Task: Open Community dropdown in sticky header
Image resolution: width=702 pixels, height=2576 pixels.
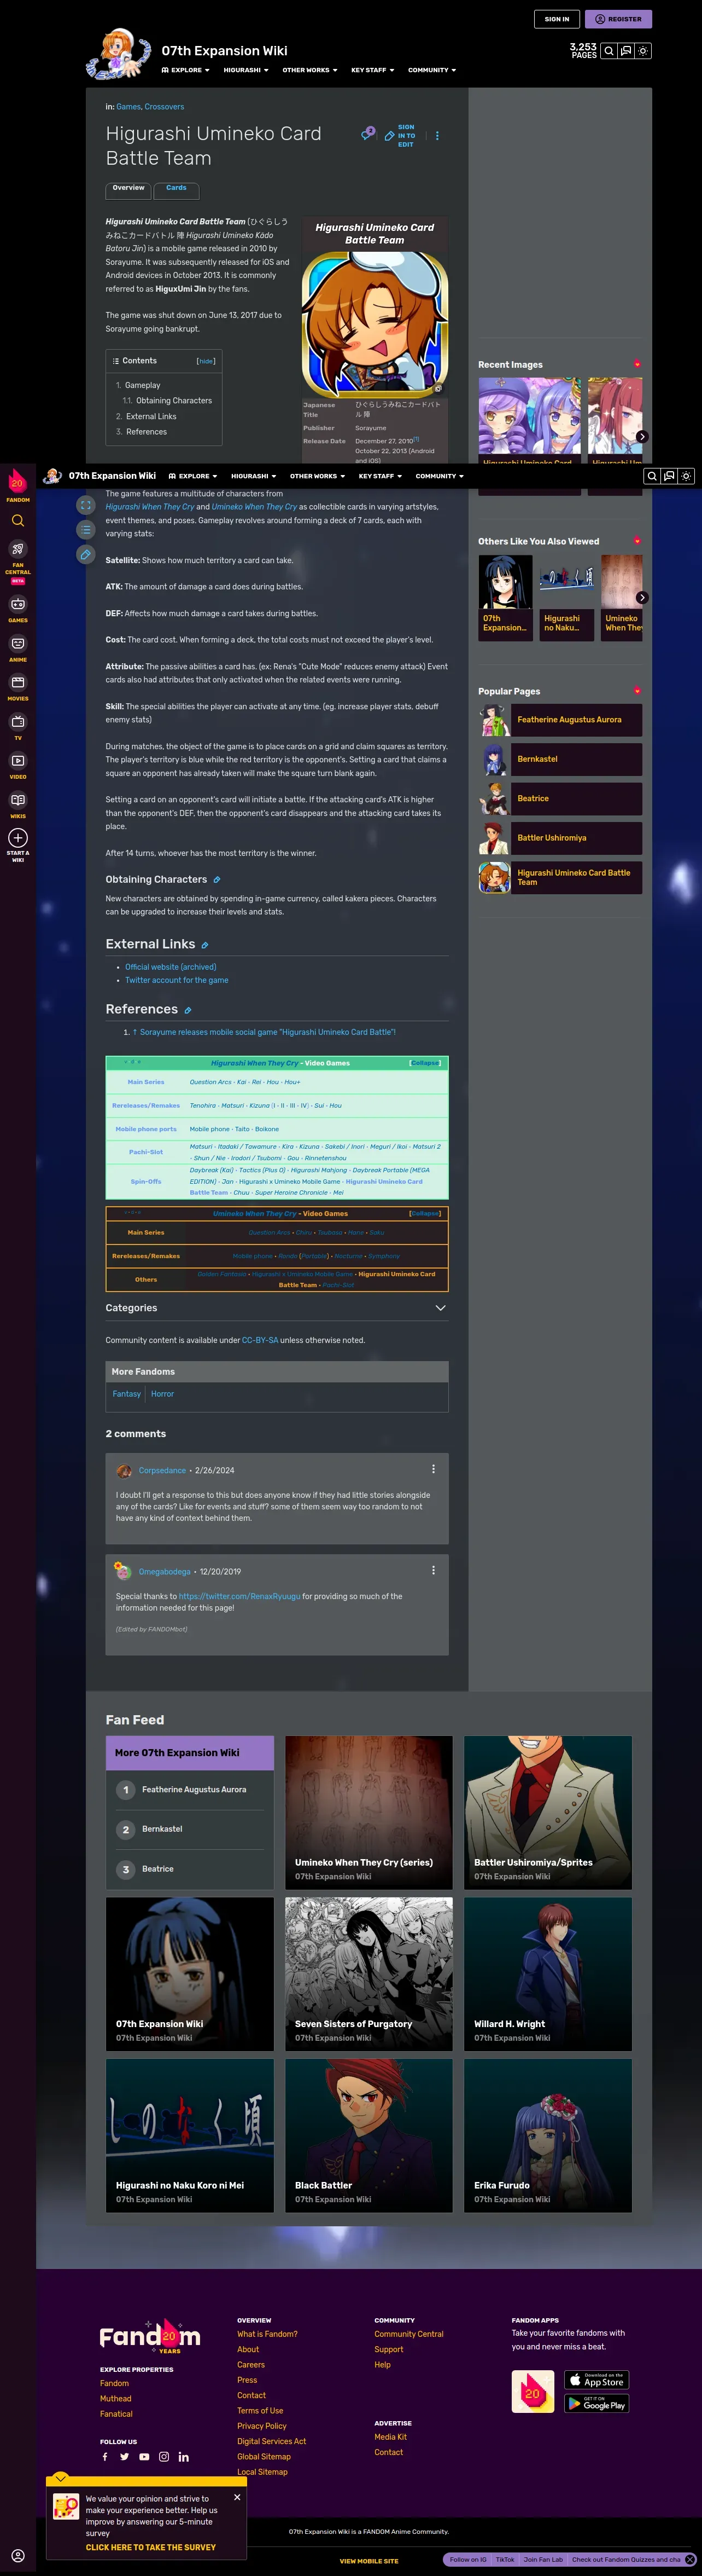Action: (x=440, y=476)
